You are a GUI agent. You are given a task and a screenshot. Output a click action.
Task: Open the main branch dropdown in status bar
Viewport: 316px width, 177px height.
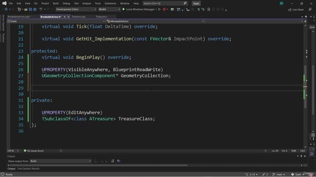(278, 175)
